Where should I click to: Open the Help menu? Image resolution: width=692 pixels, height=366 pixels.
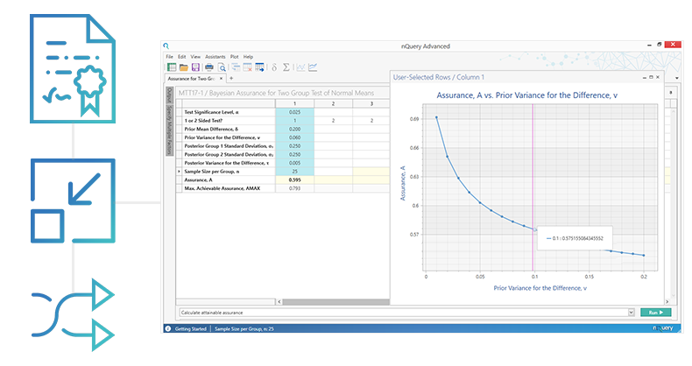pos(248,57)
